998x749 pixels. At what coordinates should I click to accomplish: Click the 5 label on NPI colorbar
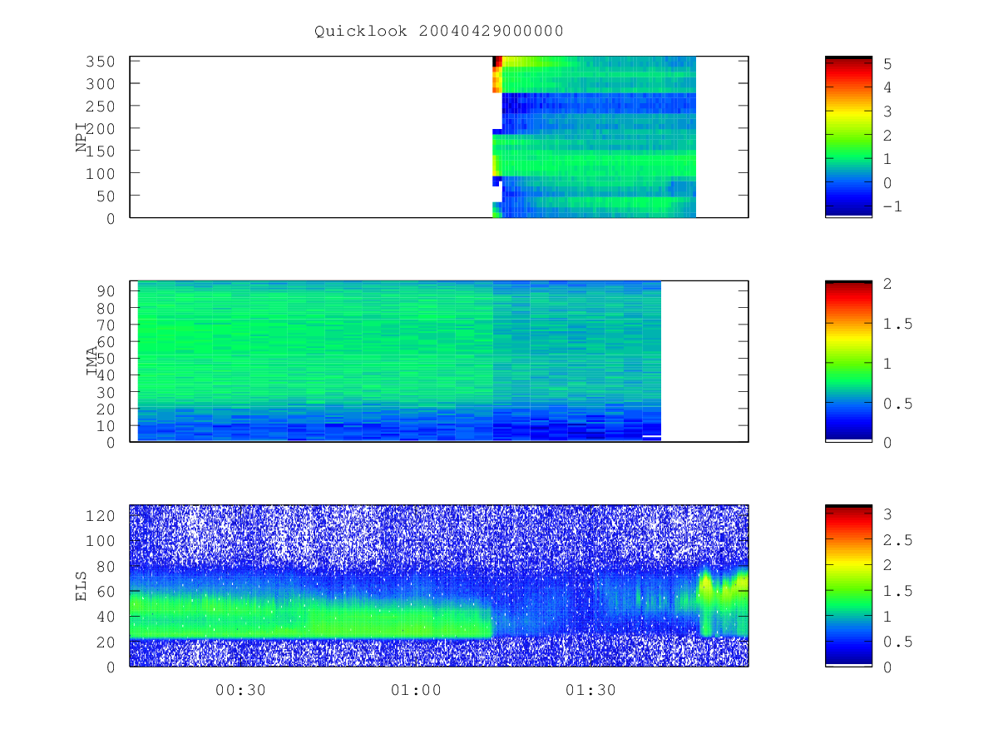(x=887, y=63)
